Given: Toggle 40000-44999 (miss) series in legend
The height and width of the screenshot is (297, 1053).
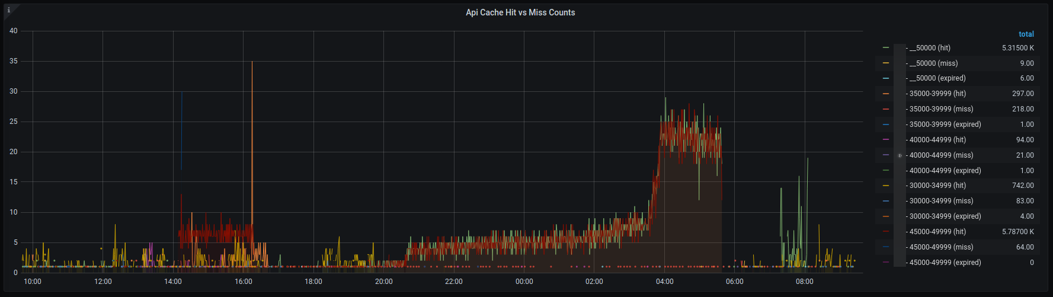Looking at the screenshot, I should pyautogui.click(x=941, y=155).
